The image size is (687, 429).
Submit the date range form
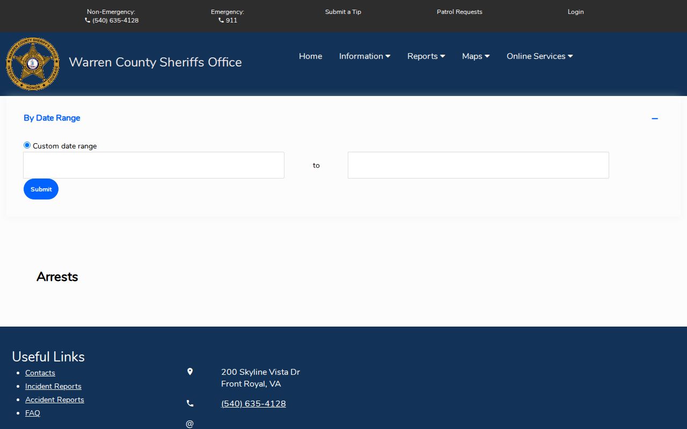tap(41, 189)
